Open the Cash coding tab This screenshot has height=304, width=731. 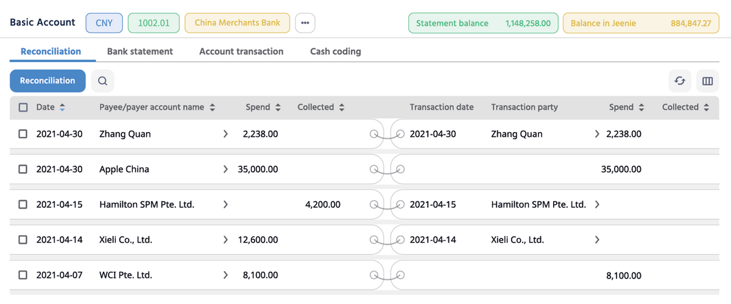click(335, 52)
